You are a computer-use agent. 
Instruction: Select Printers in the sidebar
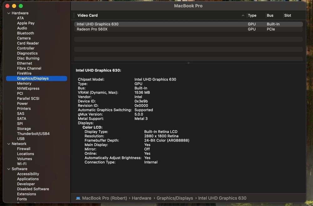[24, 108]
